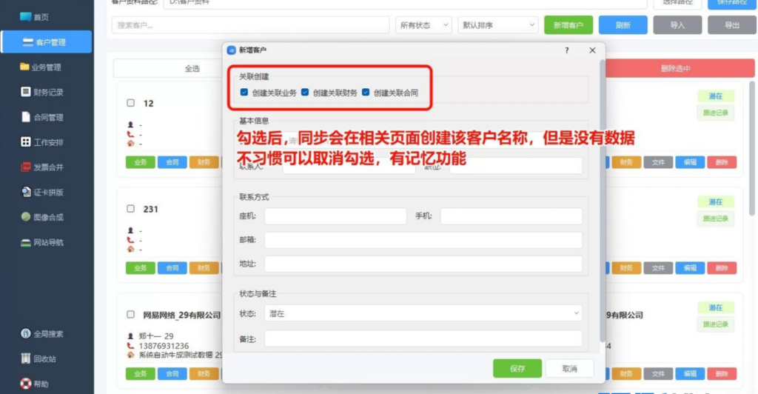Open 工作安排 grid icon in sidebar
The image size is (758, 394).
click(26, 142)
